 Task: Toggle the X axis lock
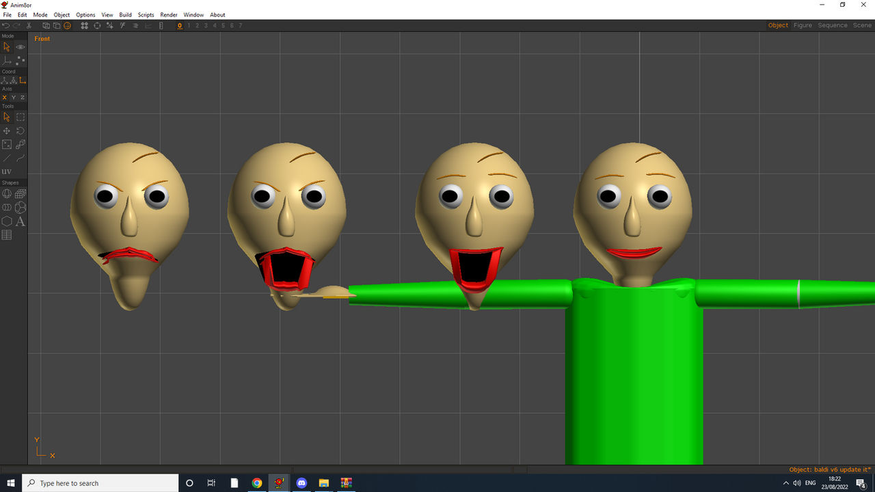pos(5,98)
